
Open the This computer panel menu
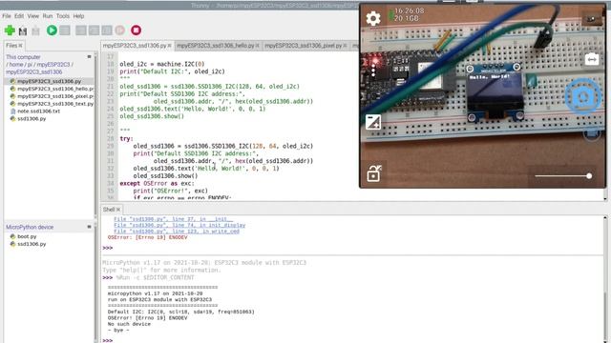tap(89, 57)
